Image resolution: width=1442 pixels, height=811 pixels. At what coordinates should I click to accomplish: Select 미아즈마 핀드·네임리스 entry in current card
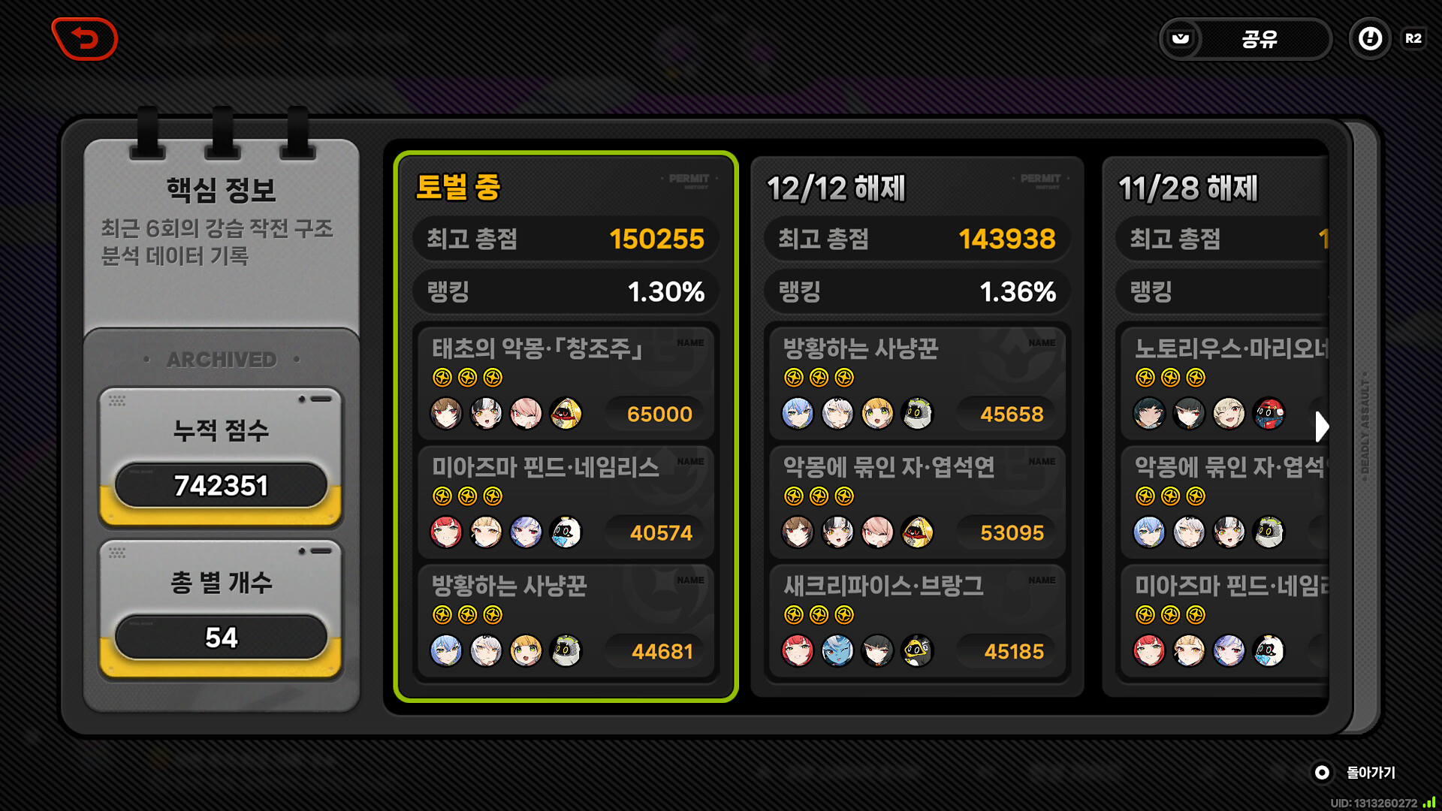click(566, 501)
